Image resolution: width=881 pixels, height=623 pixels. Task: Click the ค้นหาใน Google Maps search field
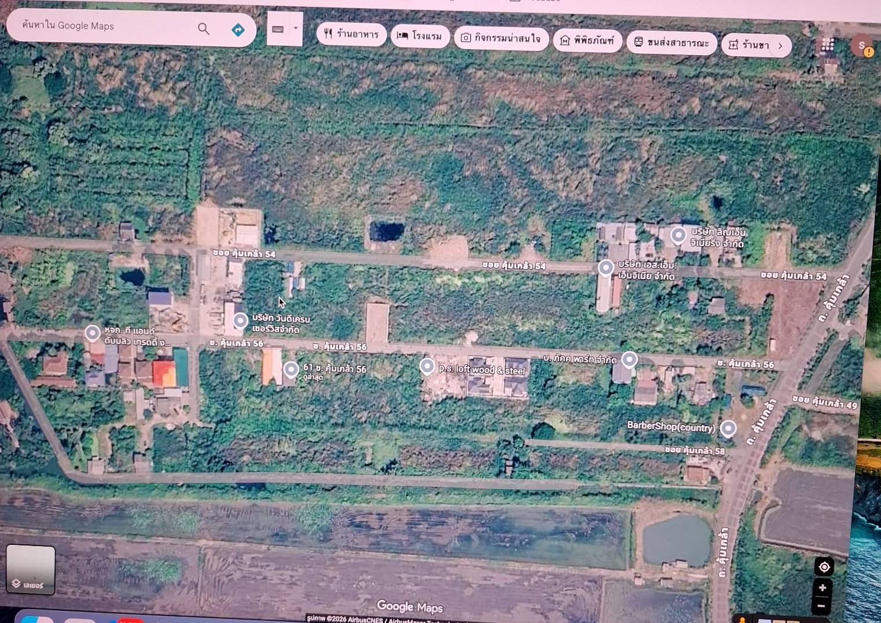click(x=104, y=26)
